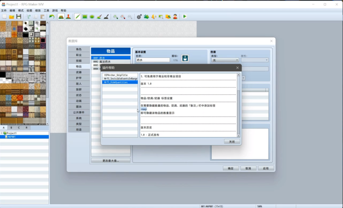This screenshot has height=208, width=343.
Task: Open Plugin Manager puzzle icon
Action: (x=146, y=17)
